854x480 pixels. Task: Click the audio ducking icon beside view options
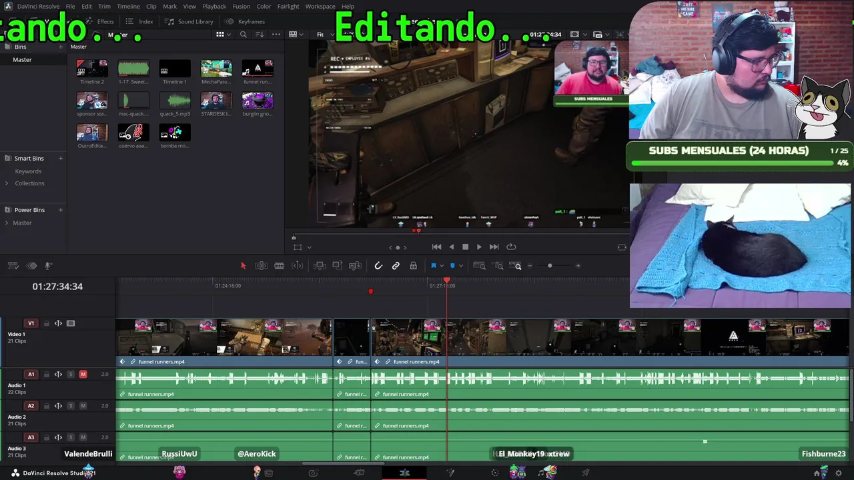31,266
